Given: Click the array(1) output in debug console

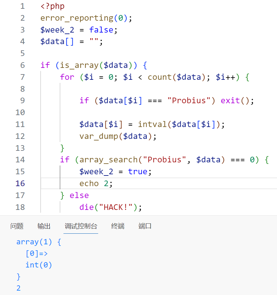Looking at the screenshot, I should coord(34,242).
